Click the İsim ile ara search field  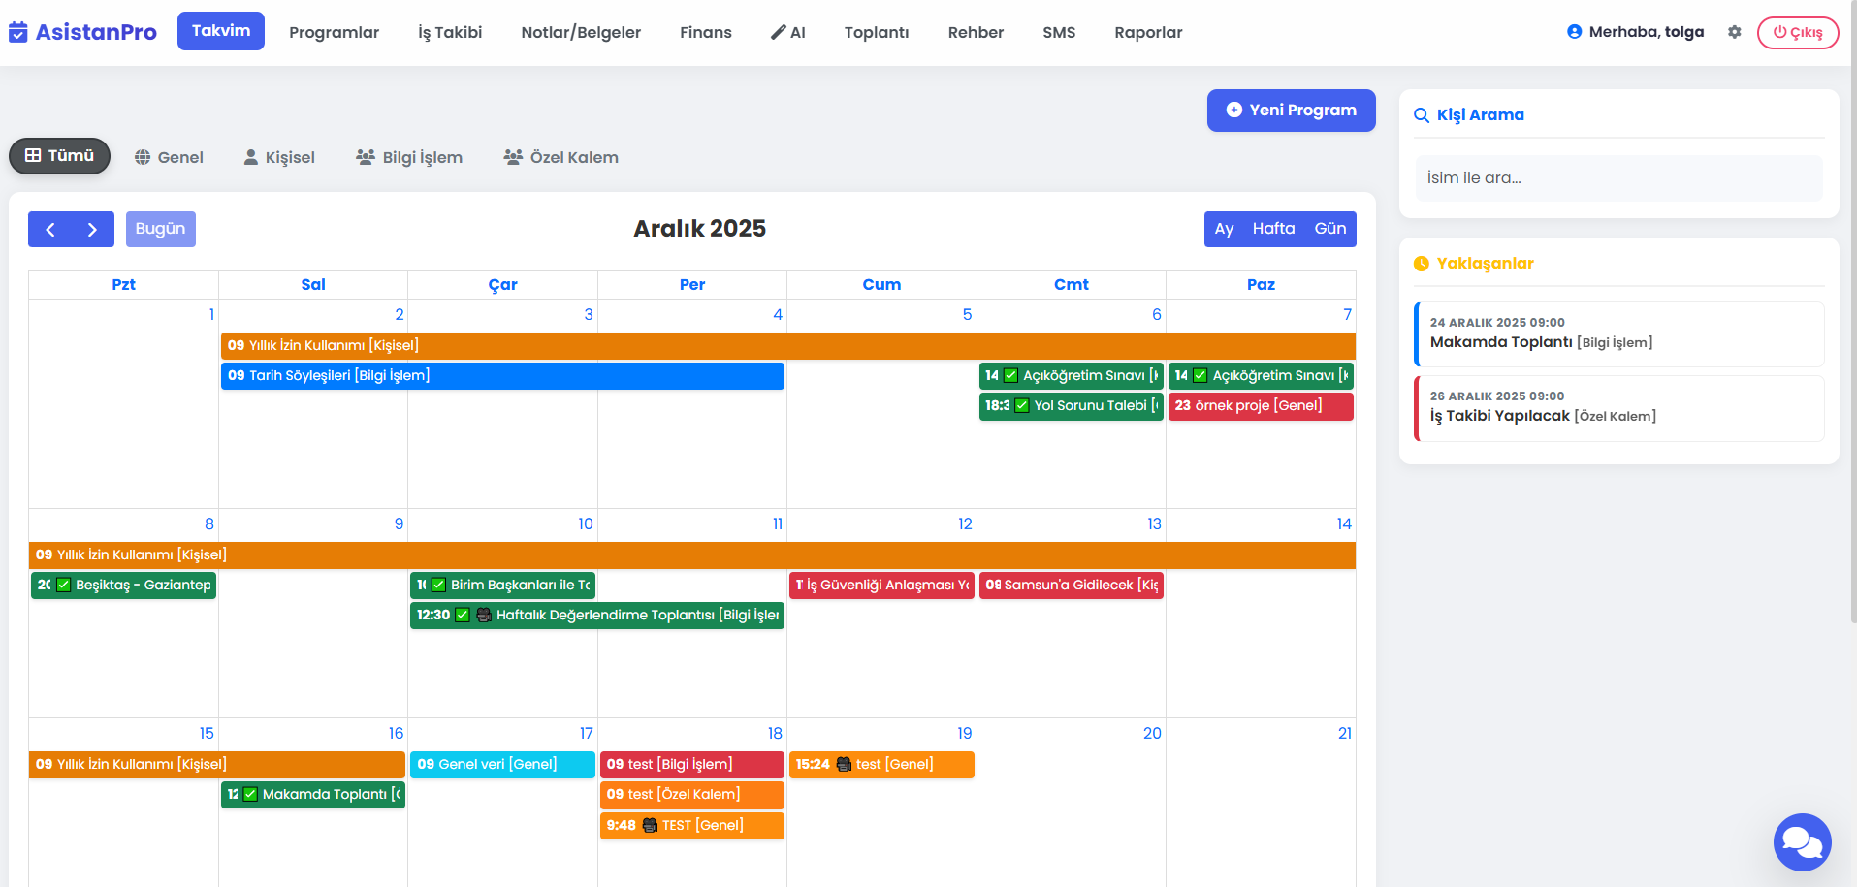pyautogui.click(x=1618, y=178)
